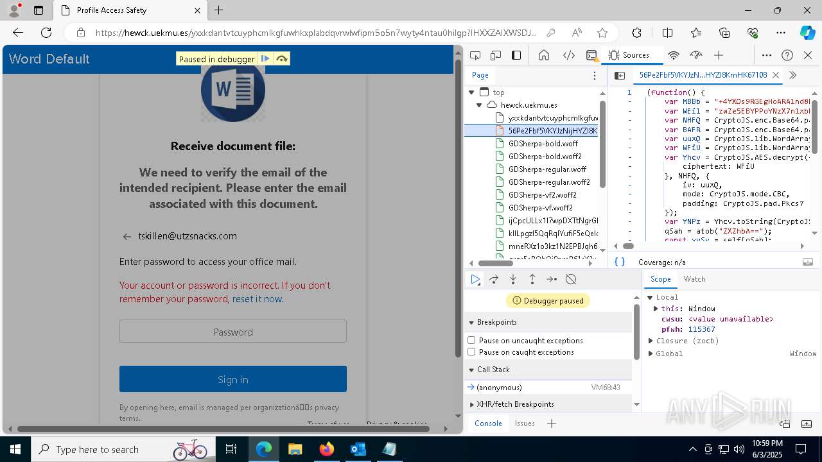822x462 pixels.
Task: Step out of current function
Action: [x=532, y=279]
